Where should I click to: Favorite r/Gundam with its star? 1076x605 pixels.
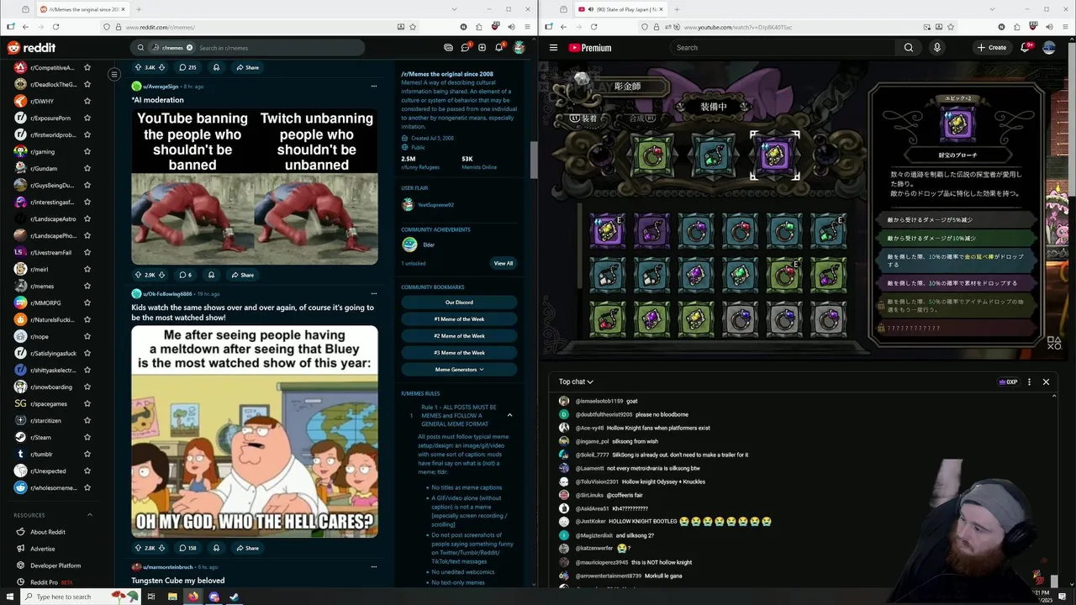pyautogui.click(x=87, y=168)
